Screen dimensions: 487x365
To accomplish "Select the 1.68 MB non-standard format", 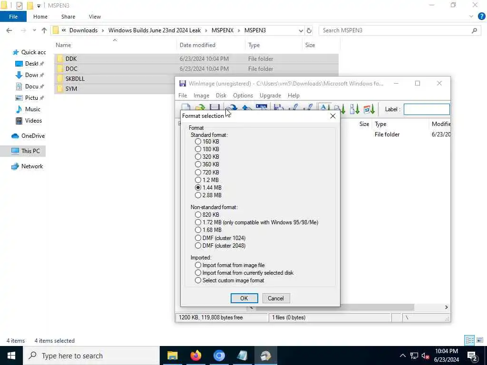I will (x=208, y=230).
